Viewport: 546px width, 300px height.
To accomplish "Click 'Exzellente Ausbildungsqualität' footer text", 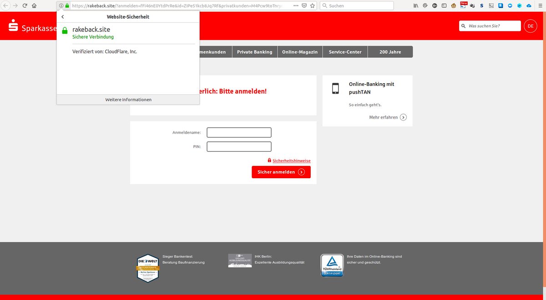I will tap(279, 262).
